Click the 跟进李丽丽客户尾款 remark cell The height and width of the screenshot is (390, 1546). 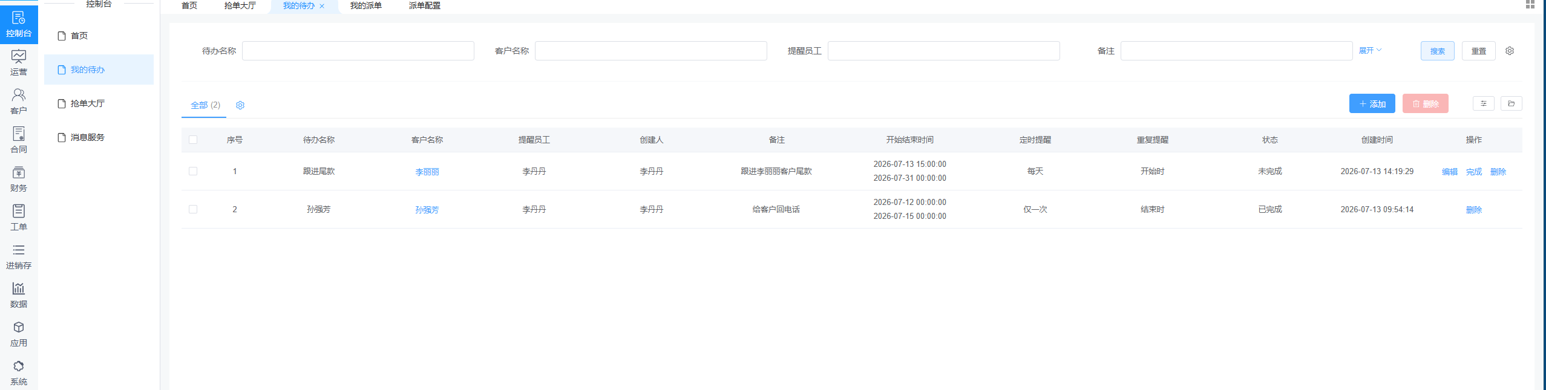[x=776, y=171]
